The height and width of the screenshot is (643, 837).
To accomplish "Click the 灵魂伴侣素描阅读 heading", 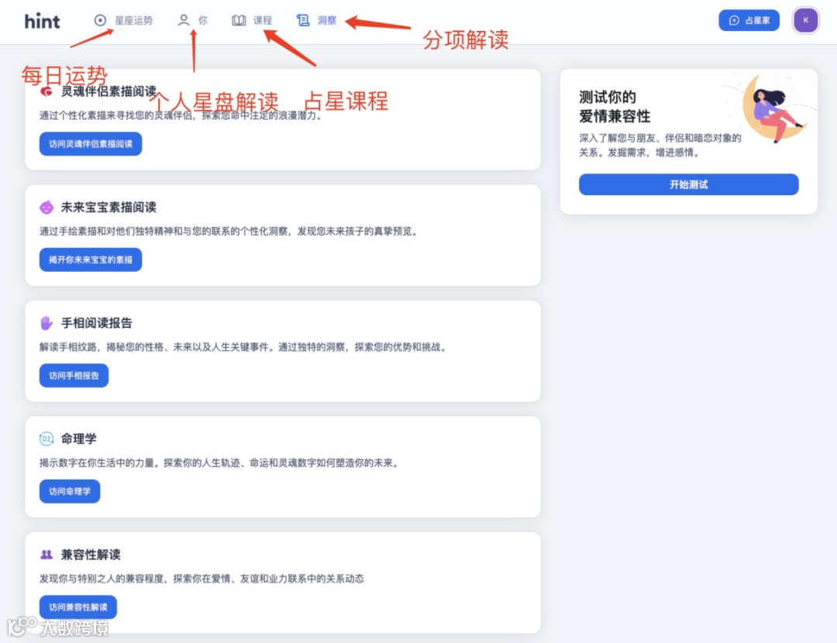I will pos(109,91).
